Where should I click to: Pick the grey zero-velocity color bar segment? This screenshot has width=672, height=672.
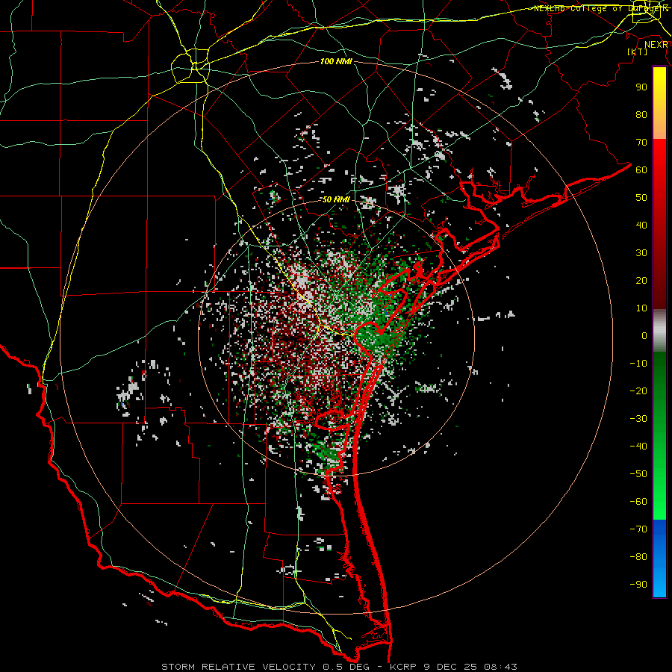[659, 331]
